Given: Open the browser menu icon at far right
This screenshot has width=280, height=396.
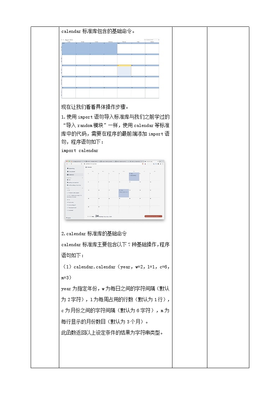Looking at the screenshot, I should [x=162, y=164].
